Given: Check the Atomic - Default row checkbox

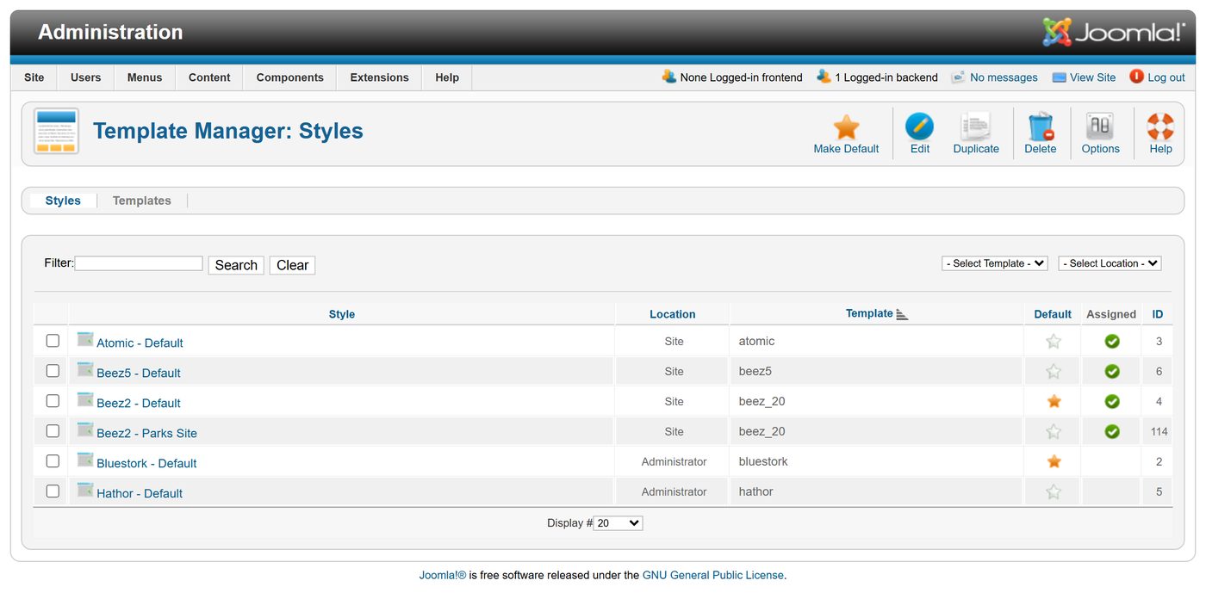Looking at the screenshot, I should point(53,341).
